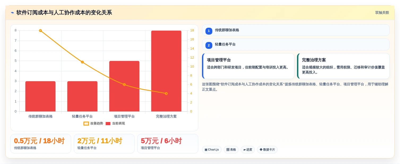Click the line point at value 6
The width and height of the screenshot is (400, 164).
click(x=124, y=85)
